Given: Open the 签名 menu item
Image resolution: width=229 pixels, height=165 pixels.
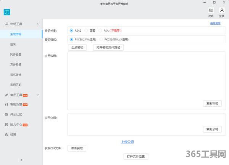Looking at the screenshot, I should pyautogui.click(x=13, y=44).
